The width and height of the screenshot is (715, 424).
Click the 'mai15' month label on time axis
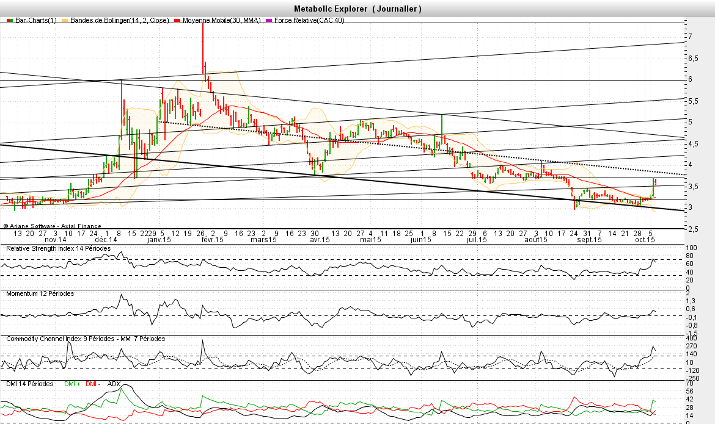click(x=370, y=240)
